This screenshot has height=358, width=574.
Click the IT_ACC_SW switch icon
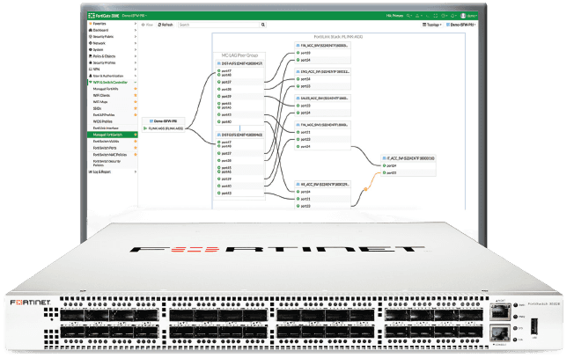(385, 158)
